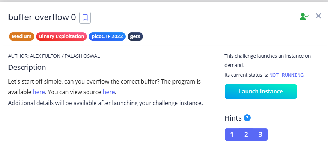Click the Hints heading label
The image size is (328, 142).
point(233,118)
